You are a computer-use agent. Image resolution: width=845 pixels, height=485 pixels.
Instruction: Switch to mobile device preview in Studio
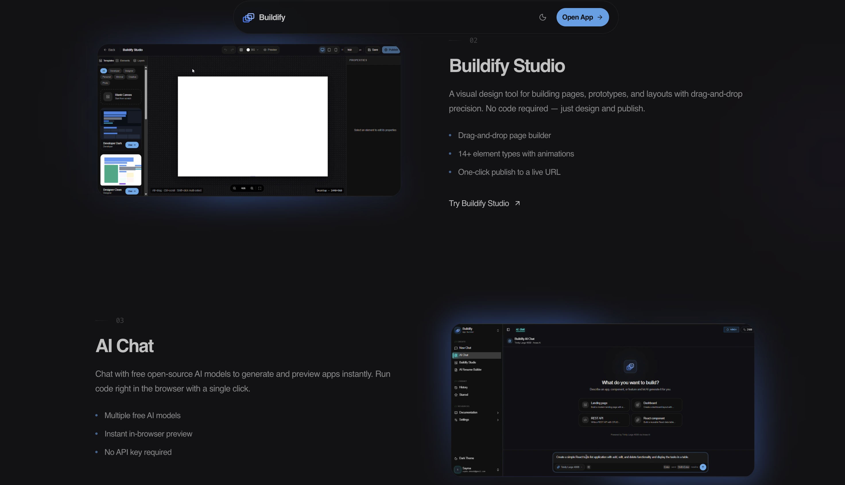(336, 50)
